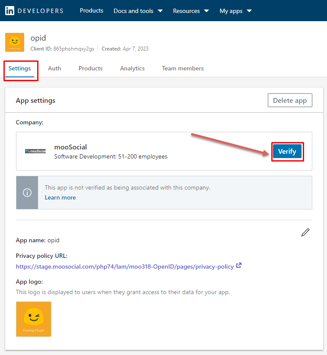Click the info icon in the verification notice
Screen dimensions: 327x355
[x=27, y=193]
